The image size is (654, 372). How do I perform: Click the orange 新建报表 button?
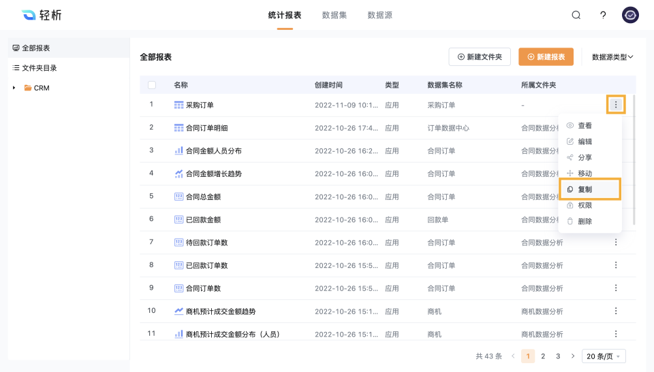coord(546,56)
